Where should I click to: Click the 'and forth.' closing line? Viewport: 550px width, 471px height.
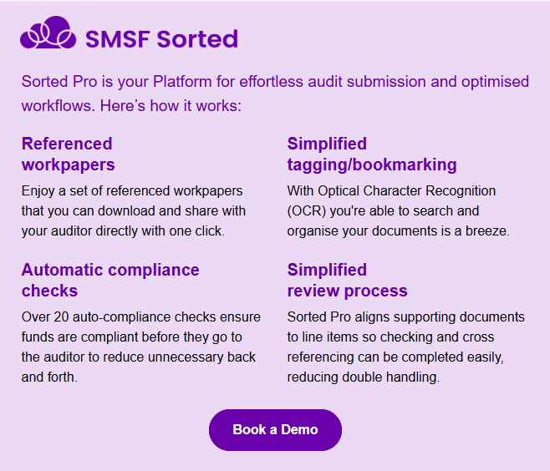pos(49,377)
